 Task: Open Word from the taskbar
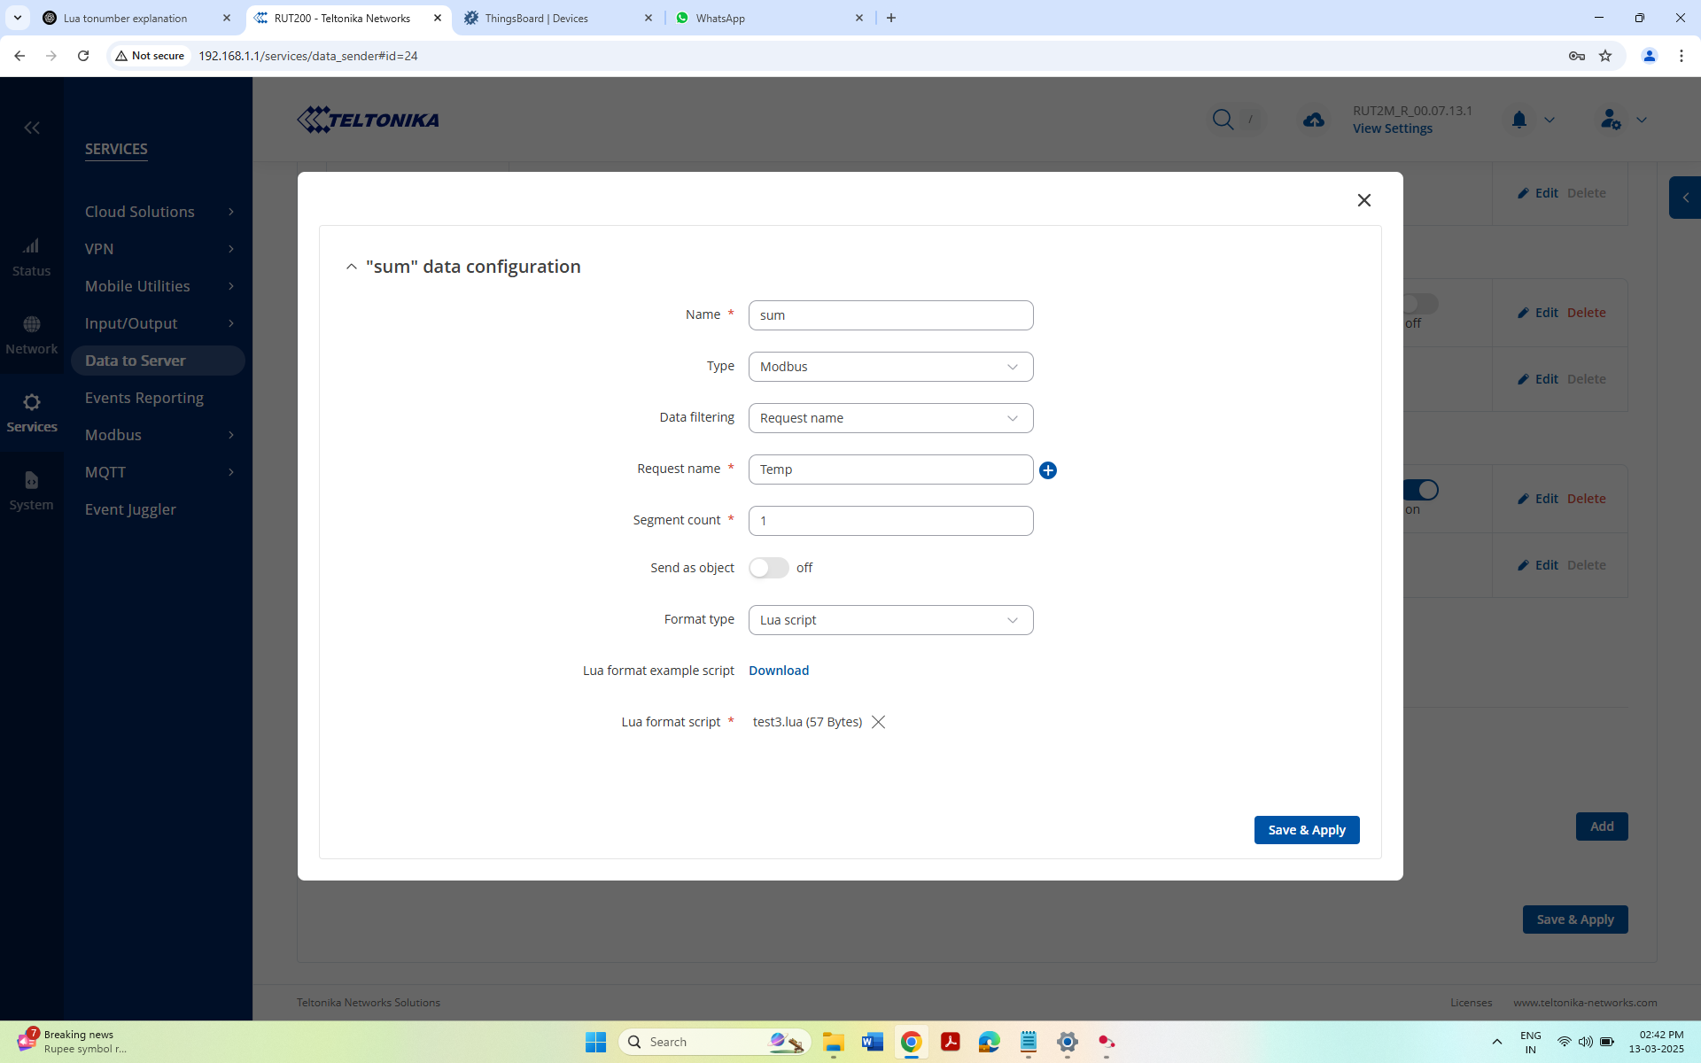pos(872,1042)
